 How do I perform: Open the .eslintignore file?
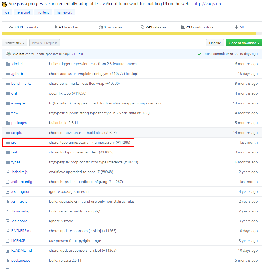[x=21, y=192]
